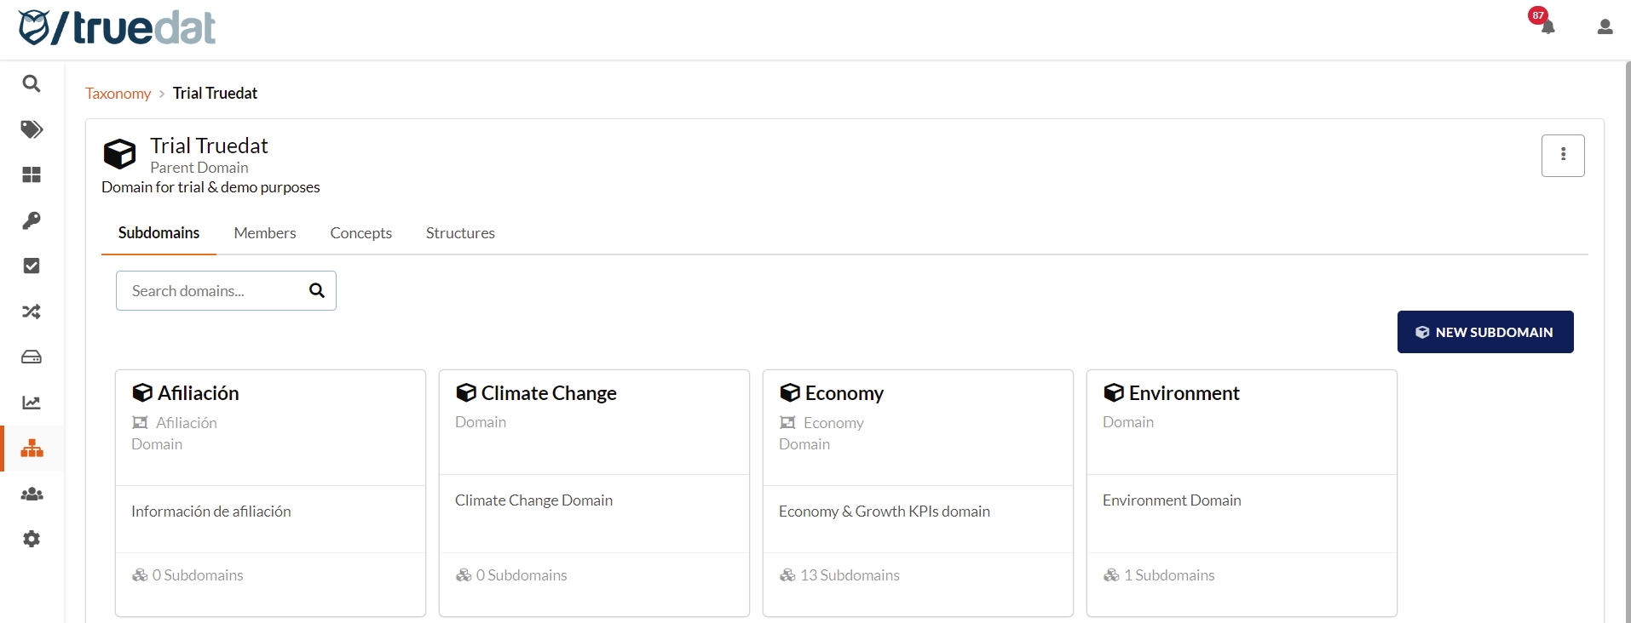
Task: Open the users group icon in the sidebar
Action: point(32,494)
